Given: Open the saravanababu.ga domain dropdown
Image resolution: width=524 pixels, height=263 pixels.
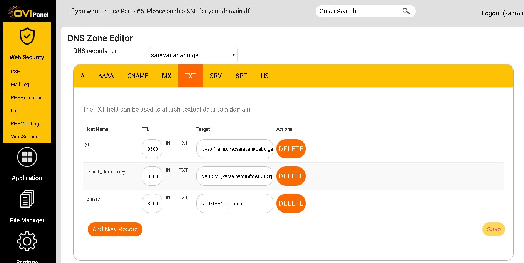Looking at the screenshot, I should 193,55.
